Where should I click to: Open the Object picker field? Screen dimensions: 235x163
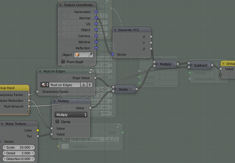point(83,55)
